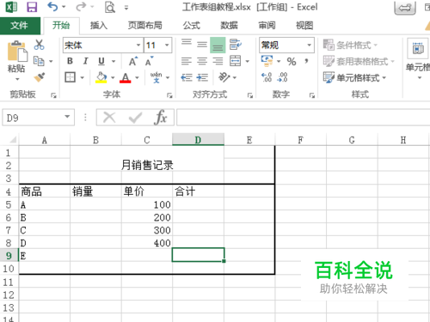Expand Font Color dropdown arrow
The height and width of the screenshot is (322, 430).
click(x=137, y=77)
